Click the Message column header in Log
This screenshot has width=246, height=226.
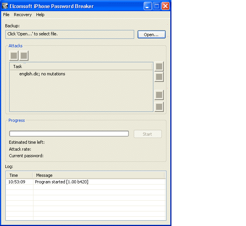(x=99, y=175)
